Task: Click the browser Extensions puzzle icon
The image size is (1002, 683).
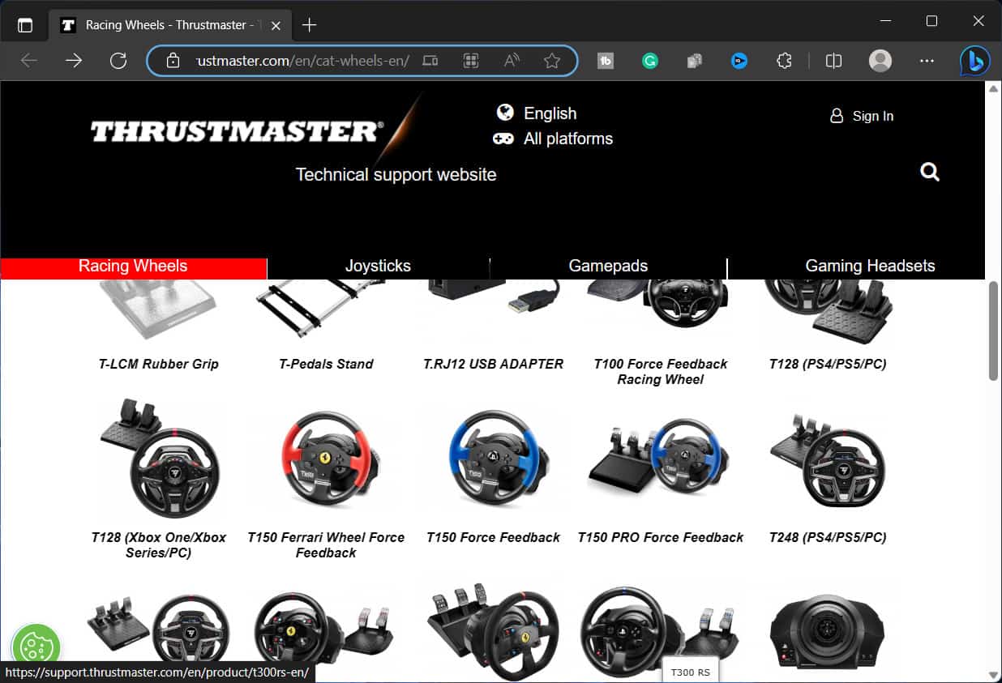Action: pos(783,60)
